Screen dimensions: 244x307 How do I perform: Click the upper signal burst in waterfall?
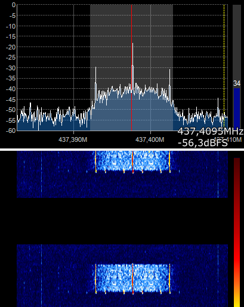click(133, 161)
